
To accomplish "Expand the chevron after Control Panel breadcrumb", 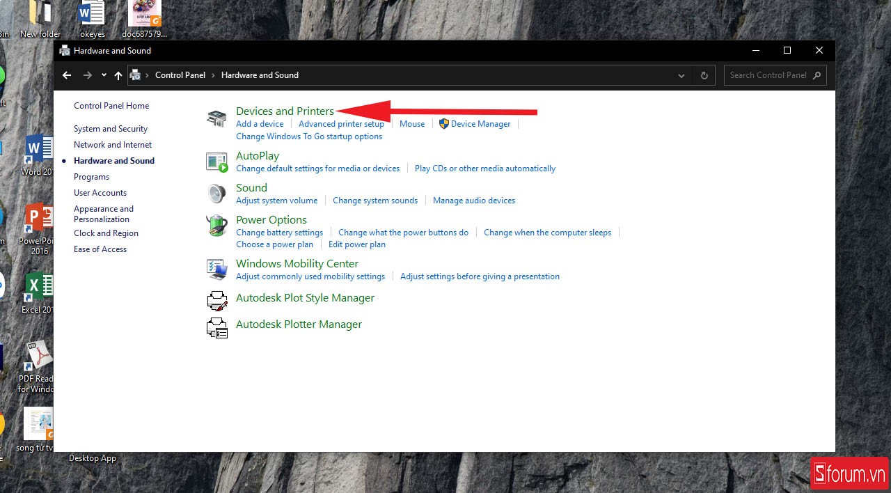I will 214,75.
